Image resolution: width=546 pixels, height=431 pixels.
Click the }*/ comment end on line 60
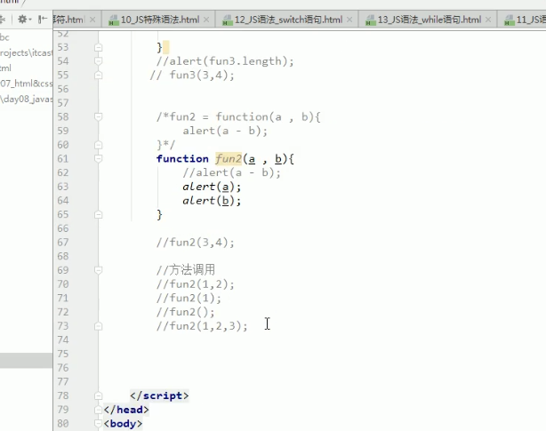point(165,145)
